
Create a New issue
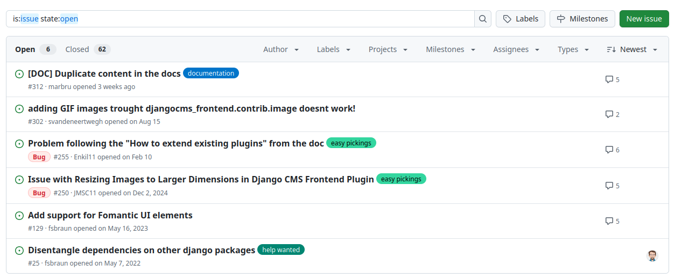pos(644,19)
